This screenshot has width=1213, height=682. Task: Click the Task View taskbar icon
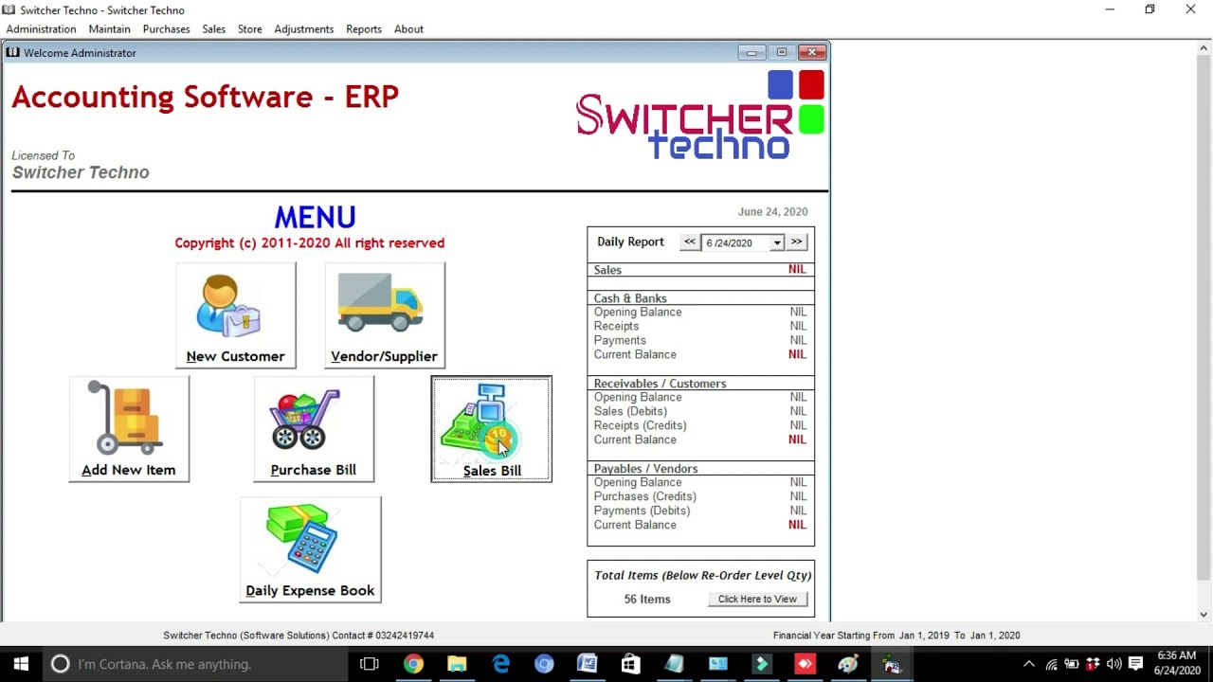[x=370, y=664]
